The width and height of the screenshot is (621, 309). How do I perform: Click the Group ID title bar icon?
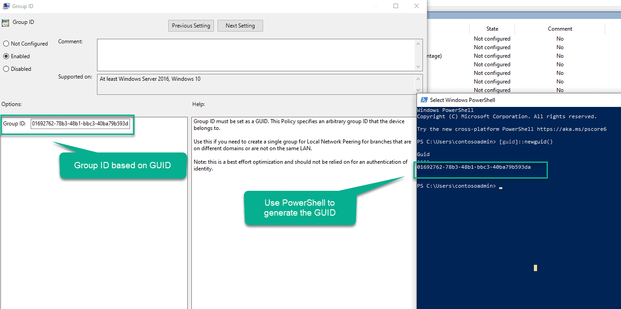point(5,6)
